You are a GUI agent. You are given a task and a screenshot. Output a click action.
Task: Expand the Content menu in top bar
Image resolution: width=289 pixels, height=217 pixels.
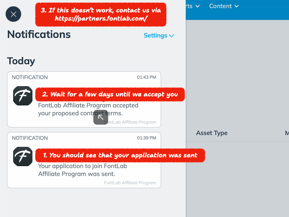tap(224, 6)
